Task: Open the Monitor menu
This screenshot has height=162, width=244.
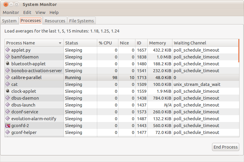Action: (x=11, y=13)
